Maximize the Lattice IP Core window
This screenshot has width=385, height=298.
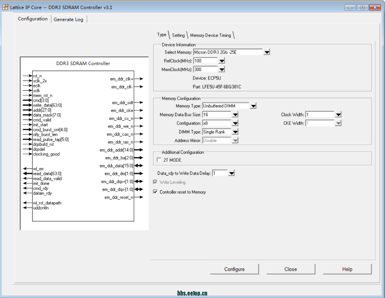coord(362,8)
